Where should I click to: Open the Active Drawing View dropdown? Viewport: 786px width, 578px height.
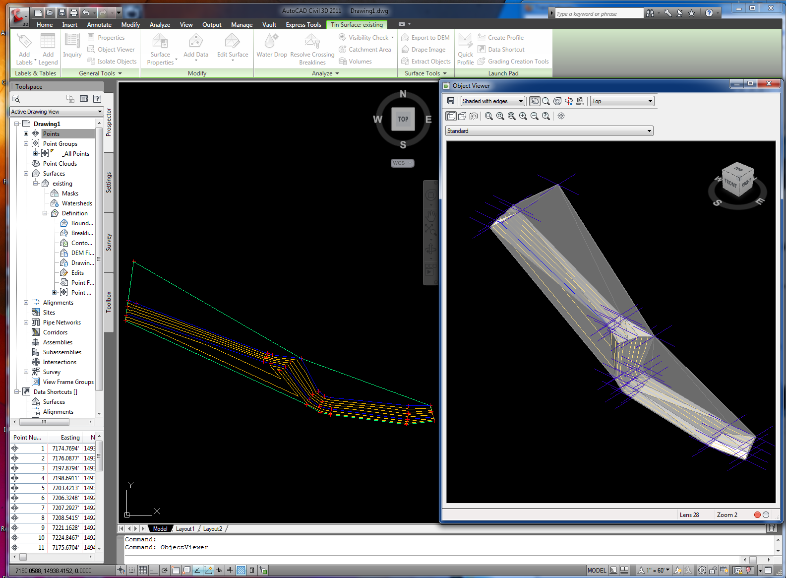tap(57, 112)
